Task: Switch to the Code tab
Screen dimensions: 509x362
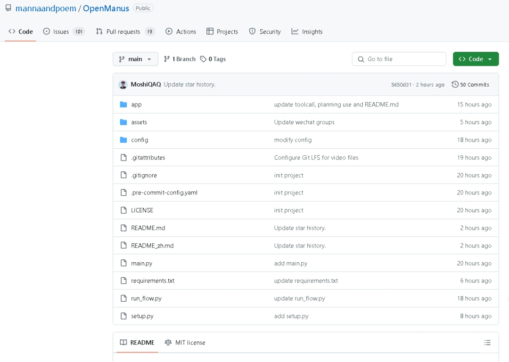Action: pos(20,32)
